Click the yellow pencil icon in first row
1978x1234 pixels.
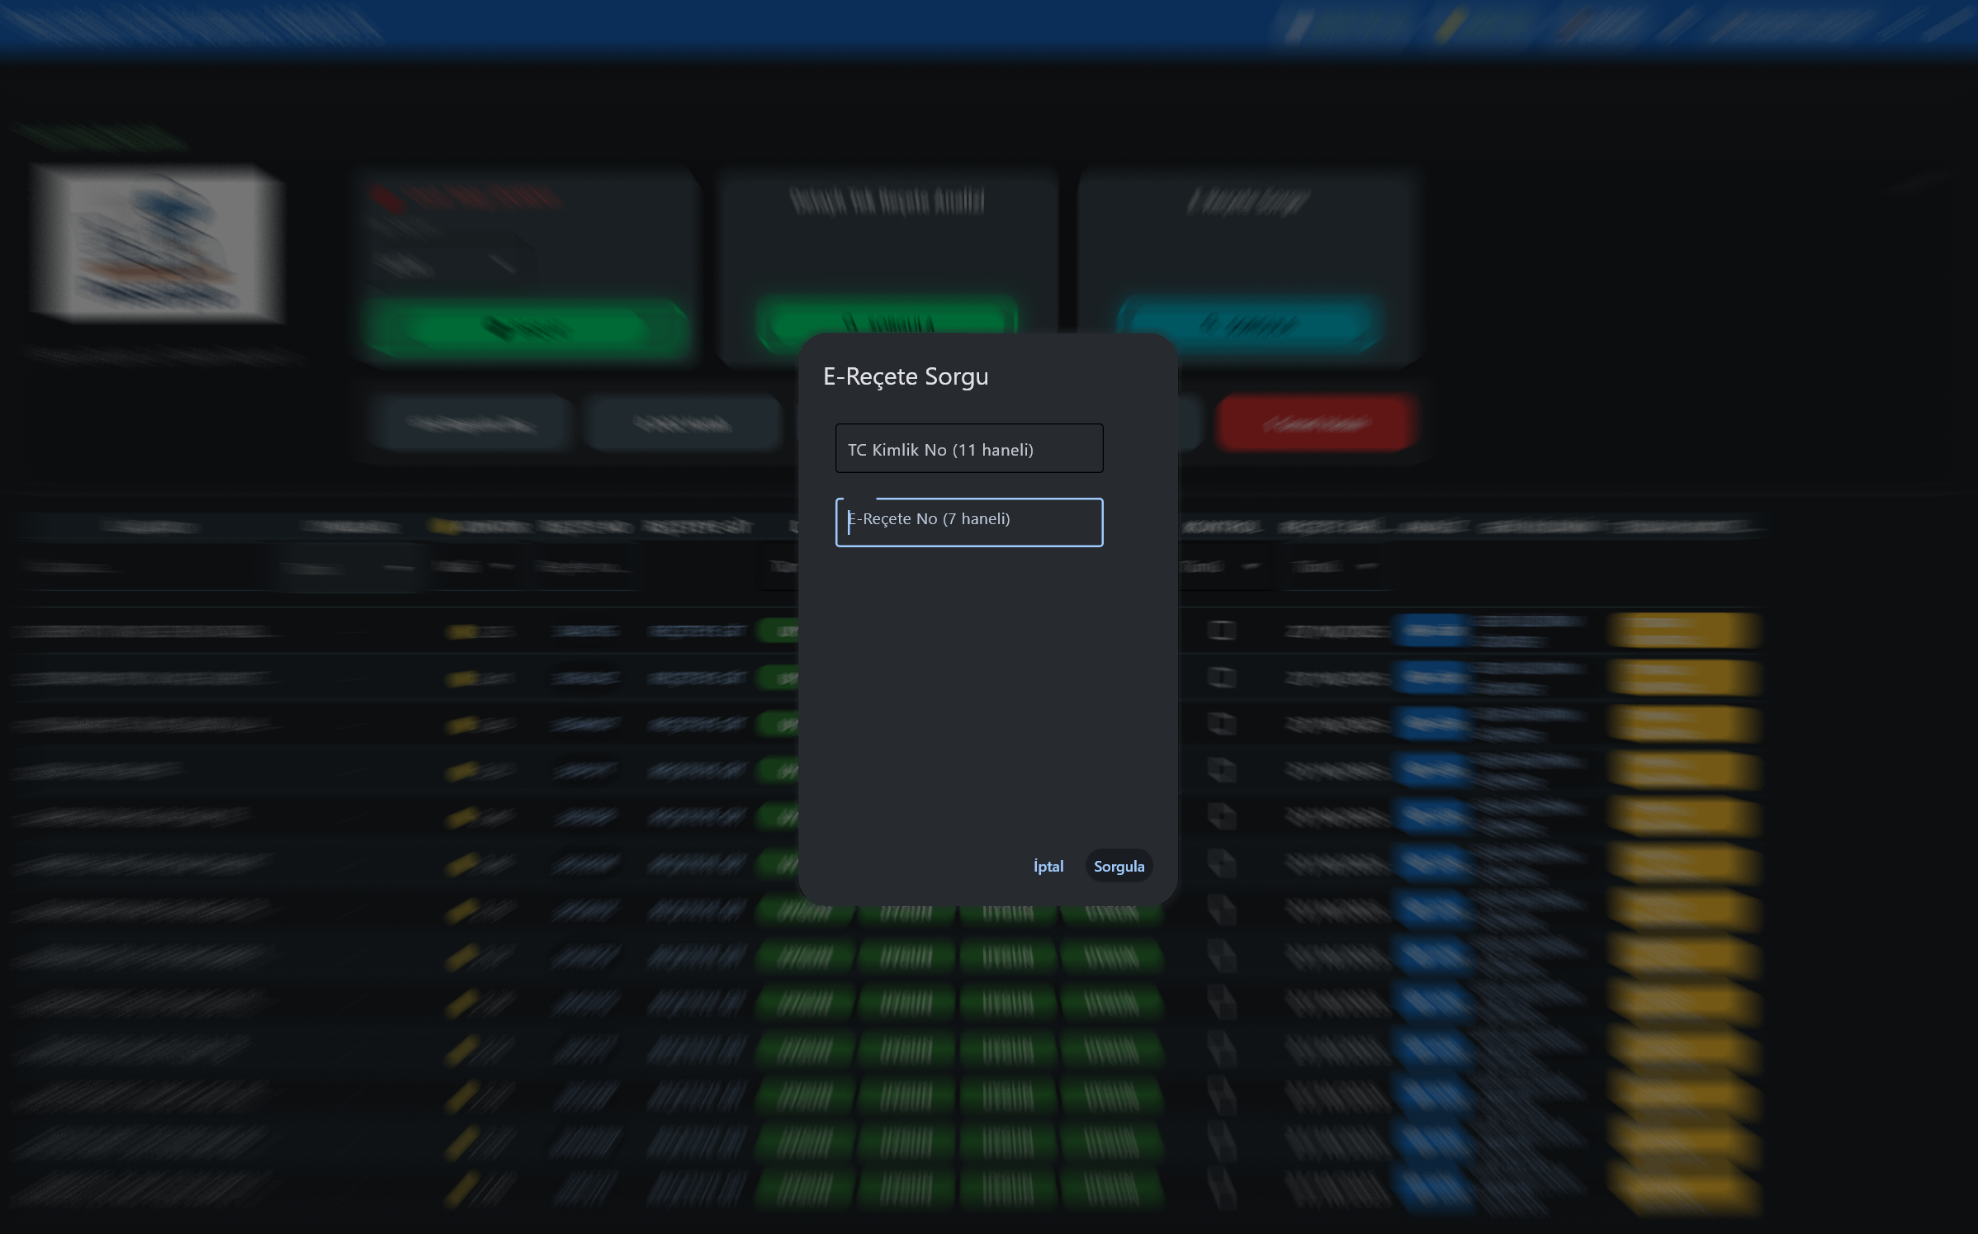(x=461, y=631)
